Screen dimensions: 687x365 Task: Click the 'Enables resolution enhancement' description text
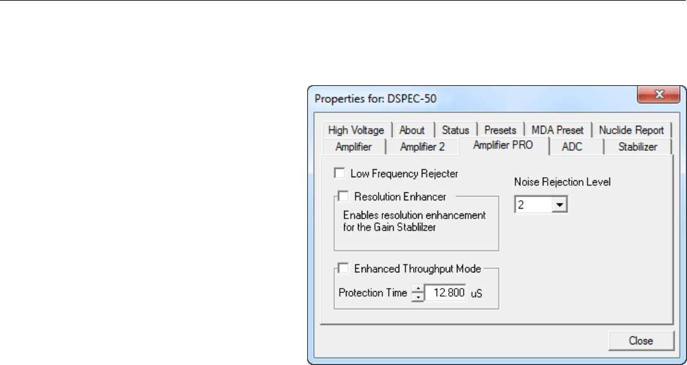414,222
